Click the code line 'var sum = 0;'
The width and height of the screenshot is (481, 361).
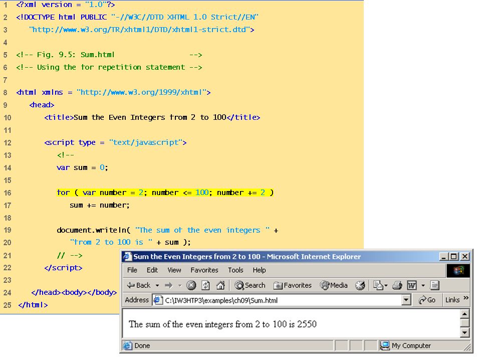pyautogui.click(x=82, y=167)
